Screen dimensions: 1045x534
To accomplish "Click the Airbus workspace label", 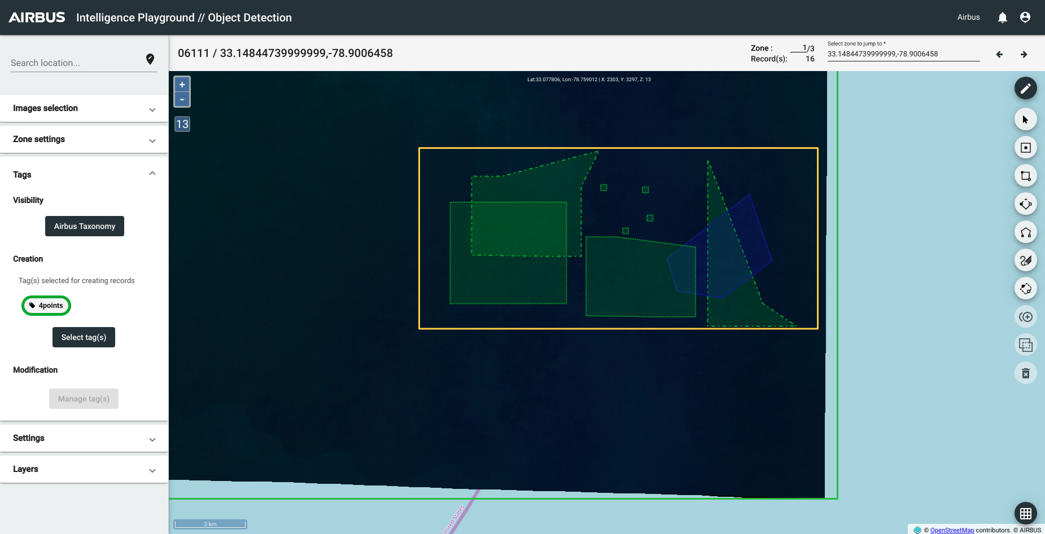I will click(968, 17).
